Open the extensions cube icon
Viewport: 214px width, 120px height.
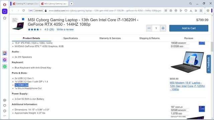click(x=208, y=11)
